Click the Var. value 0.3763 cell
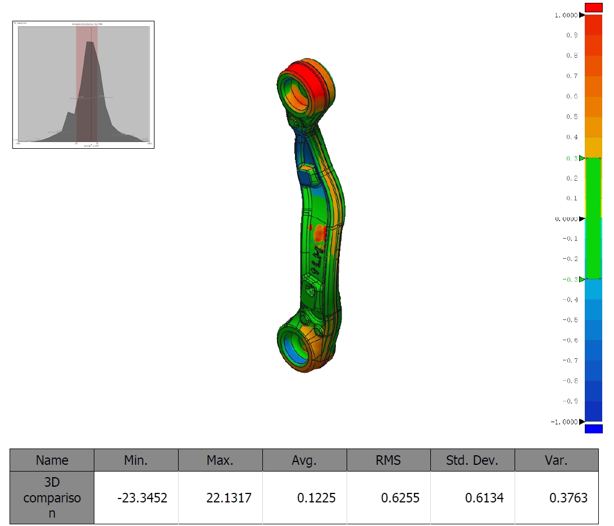Image resolution: width=614 pixels, height=526 pixels. pos(556,498)
